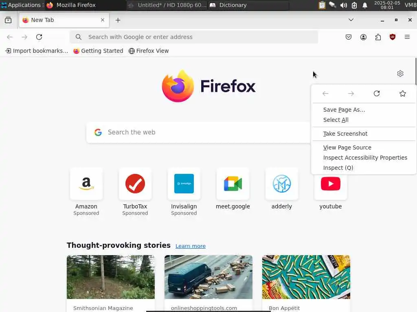
Task: Click the network connection tray icon
Action: coord(333,5)
